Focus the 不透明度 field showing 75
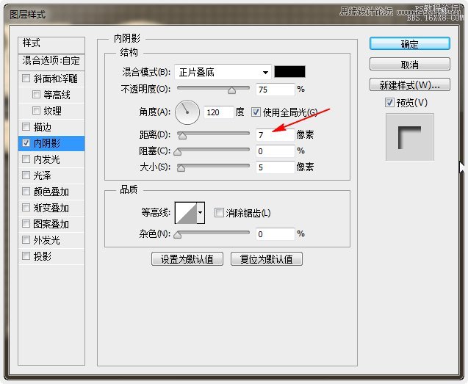This screenshot has width=468, height=384. [276, 90]
